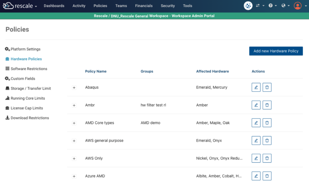
Task: Click Add new Hardware Policy button
Action: 276,51
